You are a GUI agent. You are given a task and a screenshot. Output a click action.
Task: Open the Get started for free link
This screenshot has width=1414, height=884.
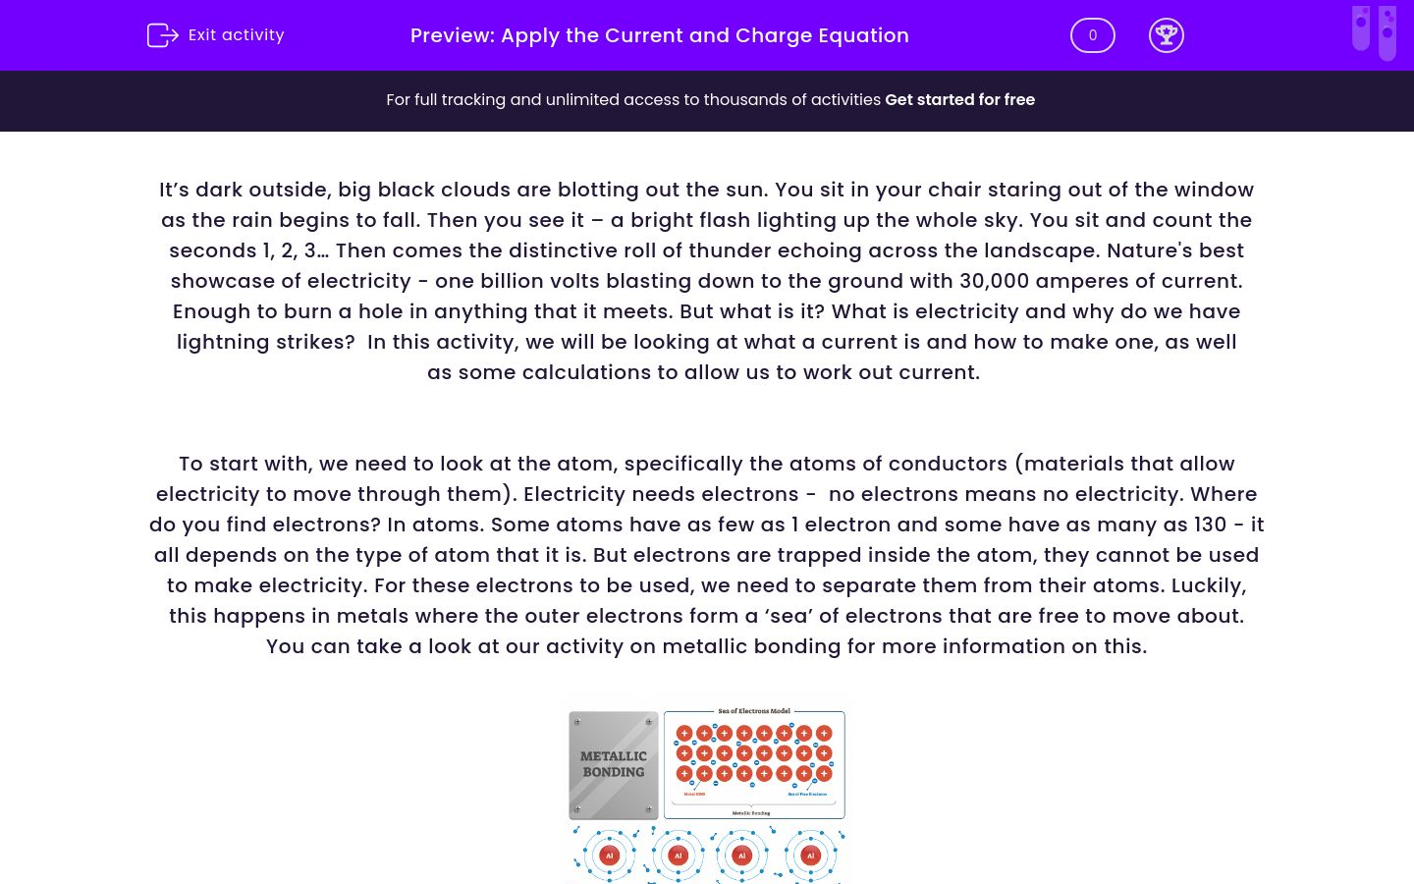pyautogui.click(x=959, y=99)
